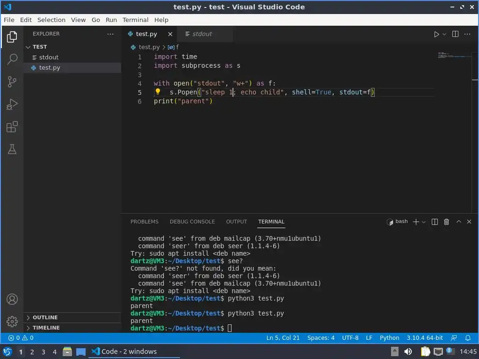Switch to workspace 2 in taskbar pager
Screen dimensions: 479x359
32,352
